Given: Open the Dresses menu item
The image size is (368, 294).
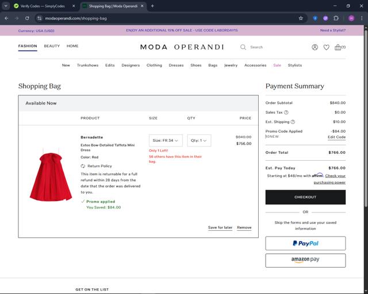Looking at the screenshot, I should [x=176, y=65].
